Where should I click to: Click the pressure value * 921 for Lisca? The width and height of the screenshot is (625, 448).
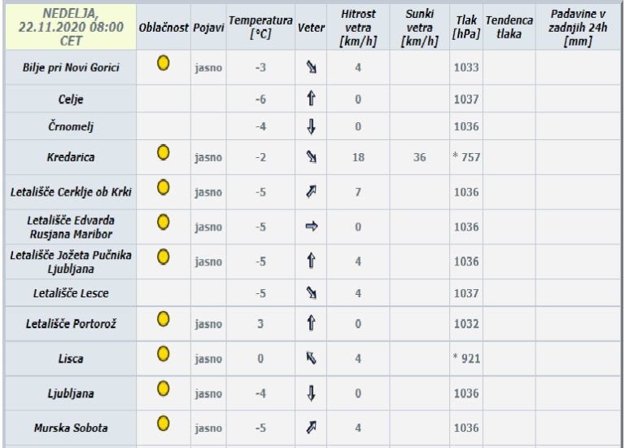(466, 358)
